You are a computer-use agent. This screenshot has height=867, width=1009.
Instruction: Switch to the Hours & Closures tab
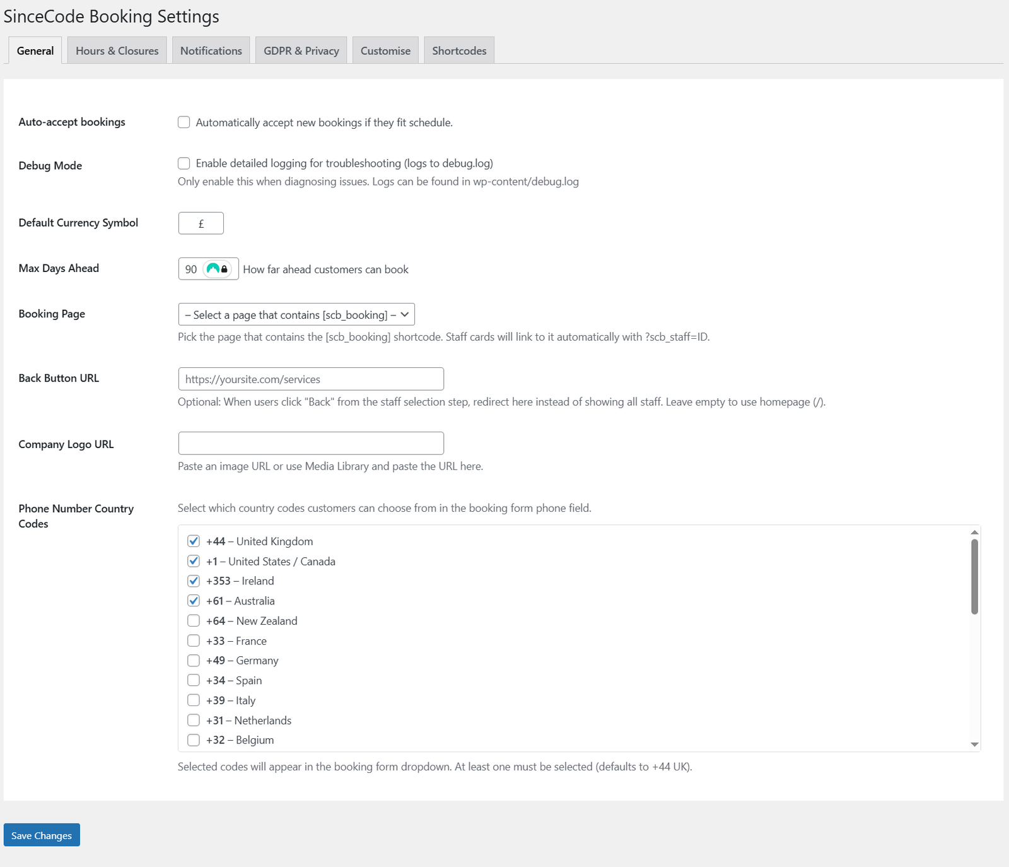click(x=117, y=50)
